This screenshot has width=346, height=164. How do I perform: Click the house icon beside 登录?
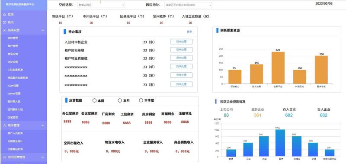click(4, 14)
